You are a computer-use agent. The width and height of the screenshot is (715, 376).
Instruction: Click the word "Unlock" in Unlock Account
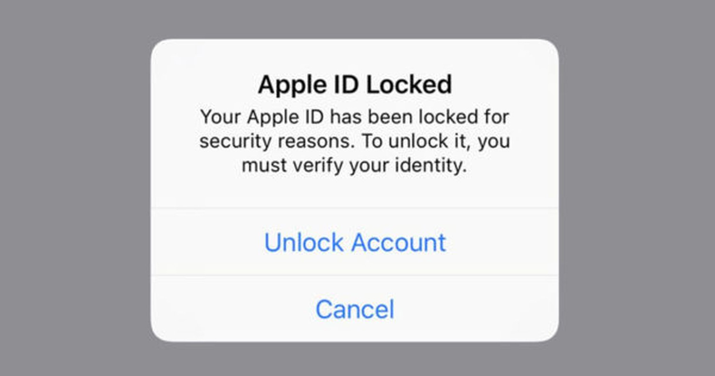click(x=304, y=242)
